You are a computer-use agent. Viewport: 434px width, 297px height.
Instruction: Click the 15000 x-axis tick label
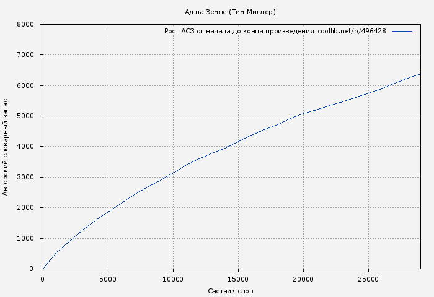pyautogui.click(x=238, y=279)
